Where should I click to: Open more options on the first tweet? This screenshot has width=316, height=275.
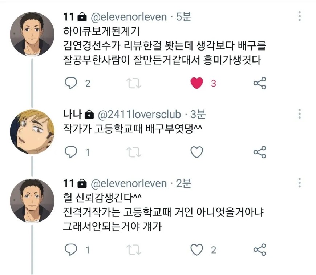(x=299, y=16)
